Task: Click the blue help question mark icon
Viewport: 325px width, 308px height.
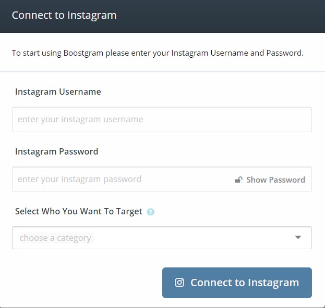Action: pyautogui.click(x=151, y=212)
